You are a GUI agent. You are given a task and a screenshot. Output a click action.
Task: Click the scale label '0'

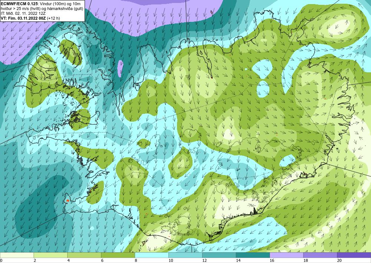pyautogui.click(x=1, y=261)
